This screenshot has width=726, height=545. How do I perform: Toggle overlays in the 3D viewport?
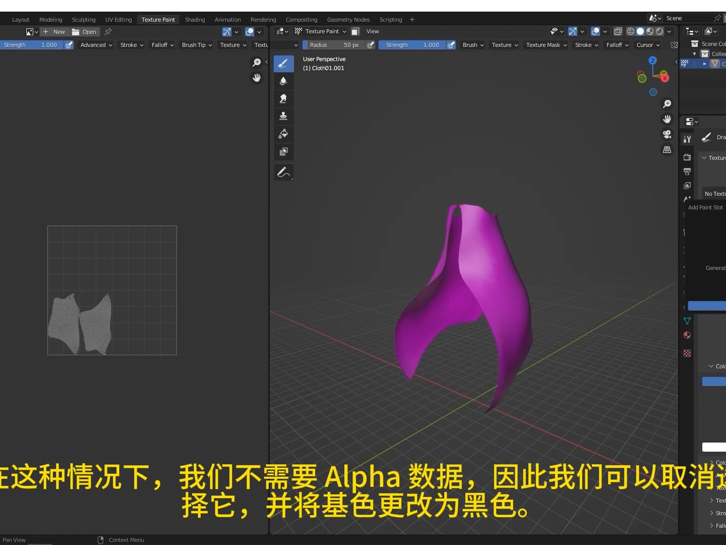[595, 31]
